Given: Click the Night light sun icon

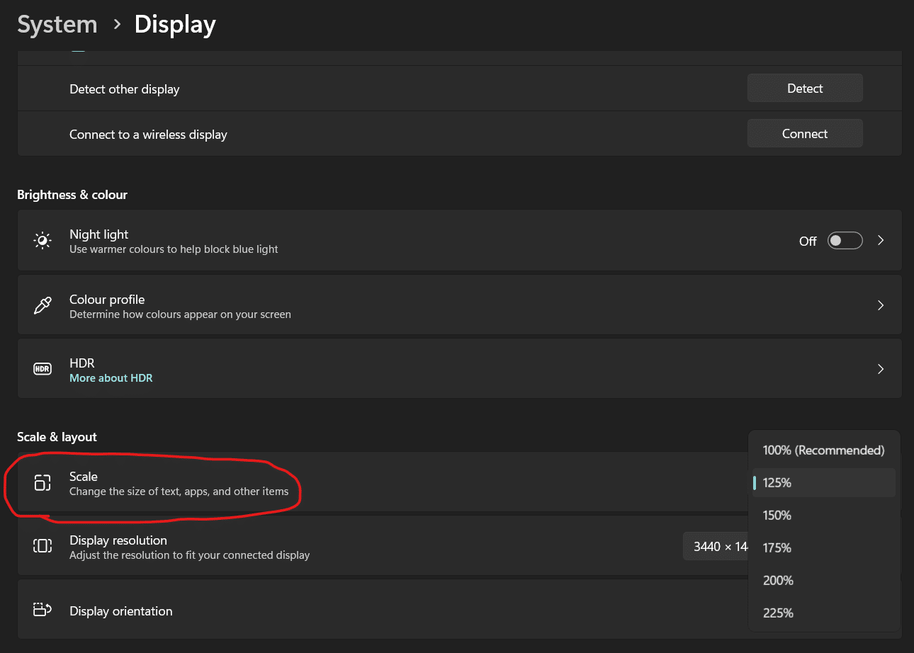Looking at the screenshot, I should (43, 240).
